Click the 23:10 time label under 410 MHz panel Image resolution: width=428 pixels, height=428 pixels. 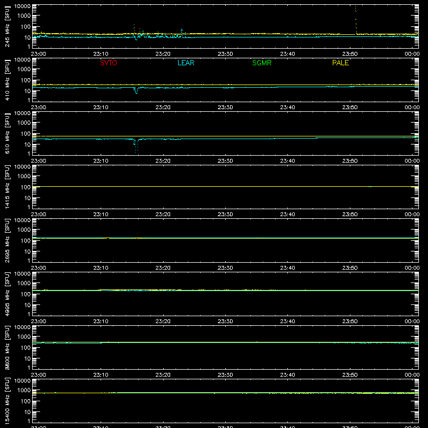[101, 108]
